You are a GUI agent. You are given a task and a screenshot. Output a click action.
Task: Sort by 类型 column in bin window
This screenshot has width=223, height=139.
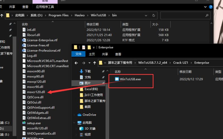[x=125, y=24]
